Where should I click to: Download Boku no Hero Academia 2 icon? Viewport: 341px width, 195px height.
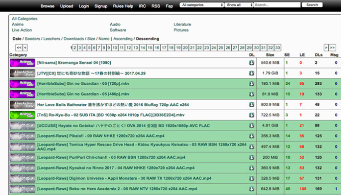[x=252, y=189]
